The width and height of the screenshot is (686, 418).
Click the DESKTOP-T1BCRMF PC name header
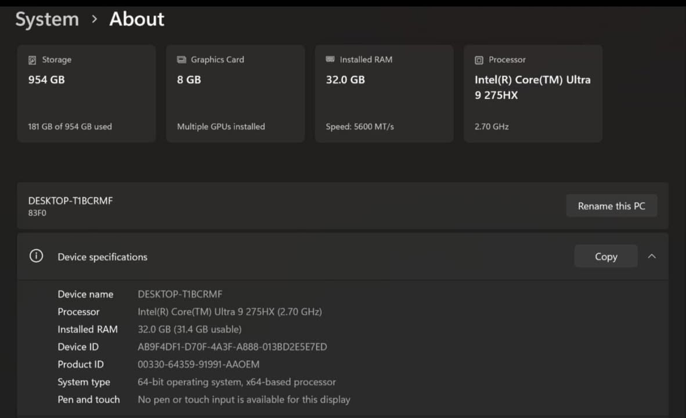[x=70, y=201]
